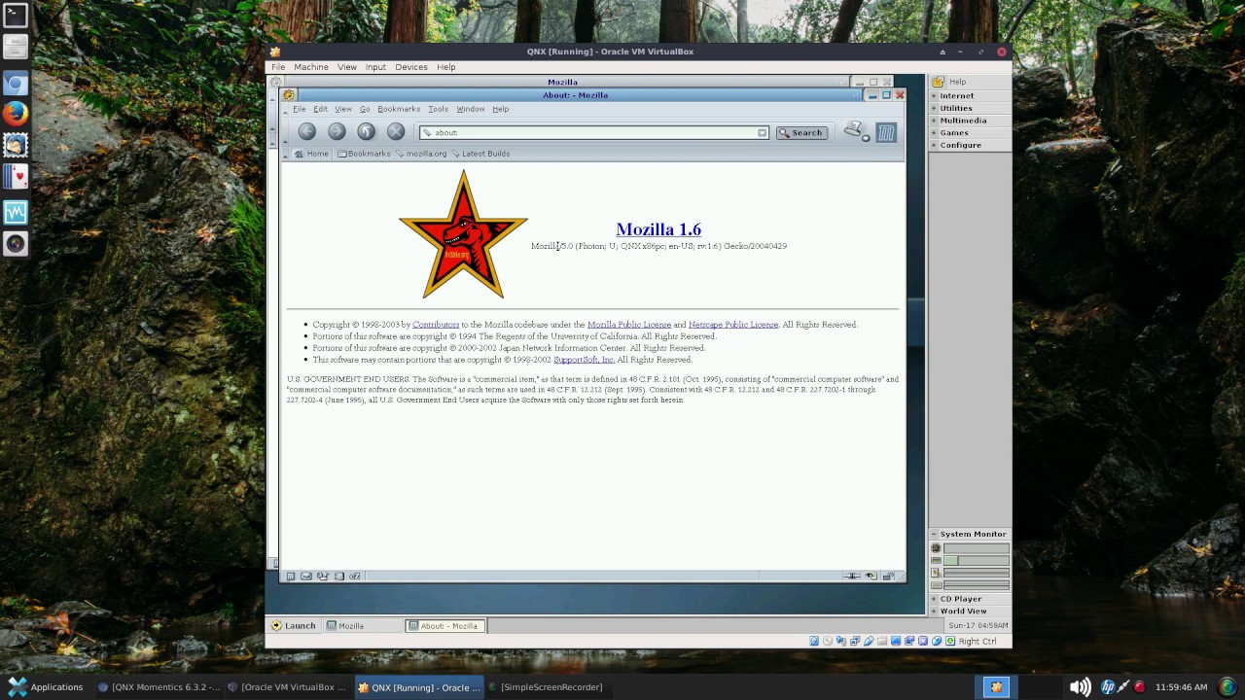This screenshot has height=700, width=1245.
Task: Click Home in the personal toolbar
Action: coord(311,154)
